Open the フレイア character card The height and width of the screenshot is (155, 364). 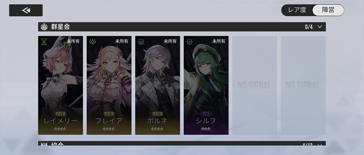(109, 85)
